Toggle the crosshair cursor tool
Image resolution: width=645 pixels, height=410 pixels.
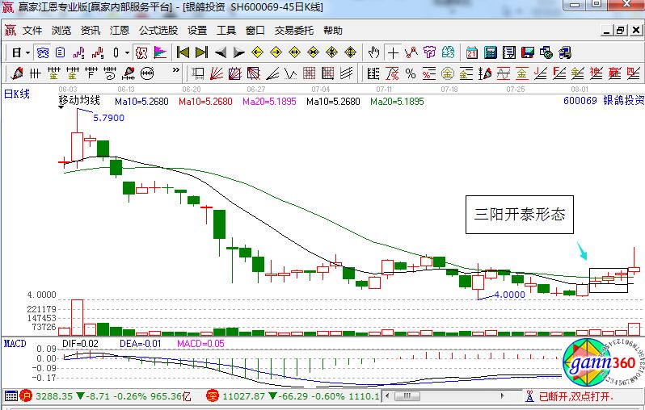[x=393, y=52]
